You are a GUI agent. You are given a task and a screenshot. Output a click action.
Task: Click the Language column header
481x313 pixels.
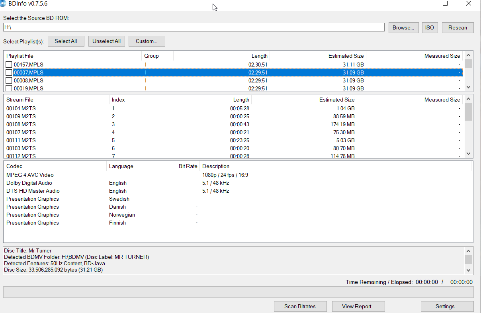[x=130, y=166]
